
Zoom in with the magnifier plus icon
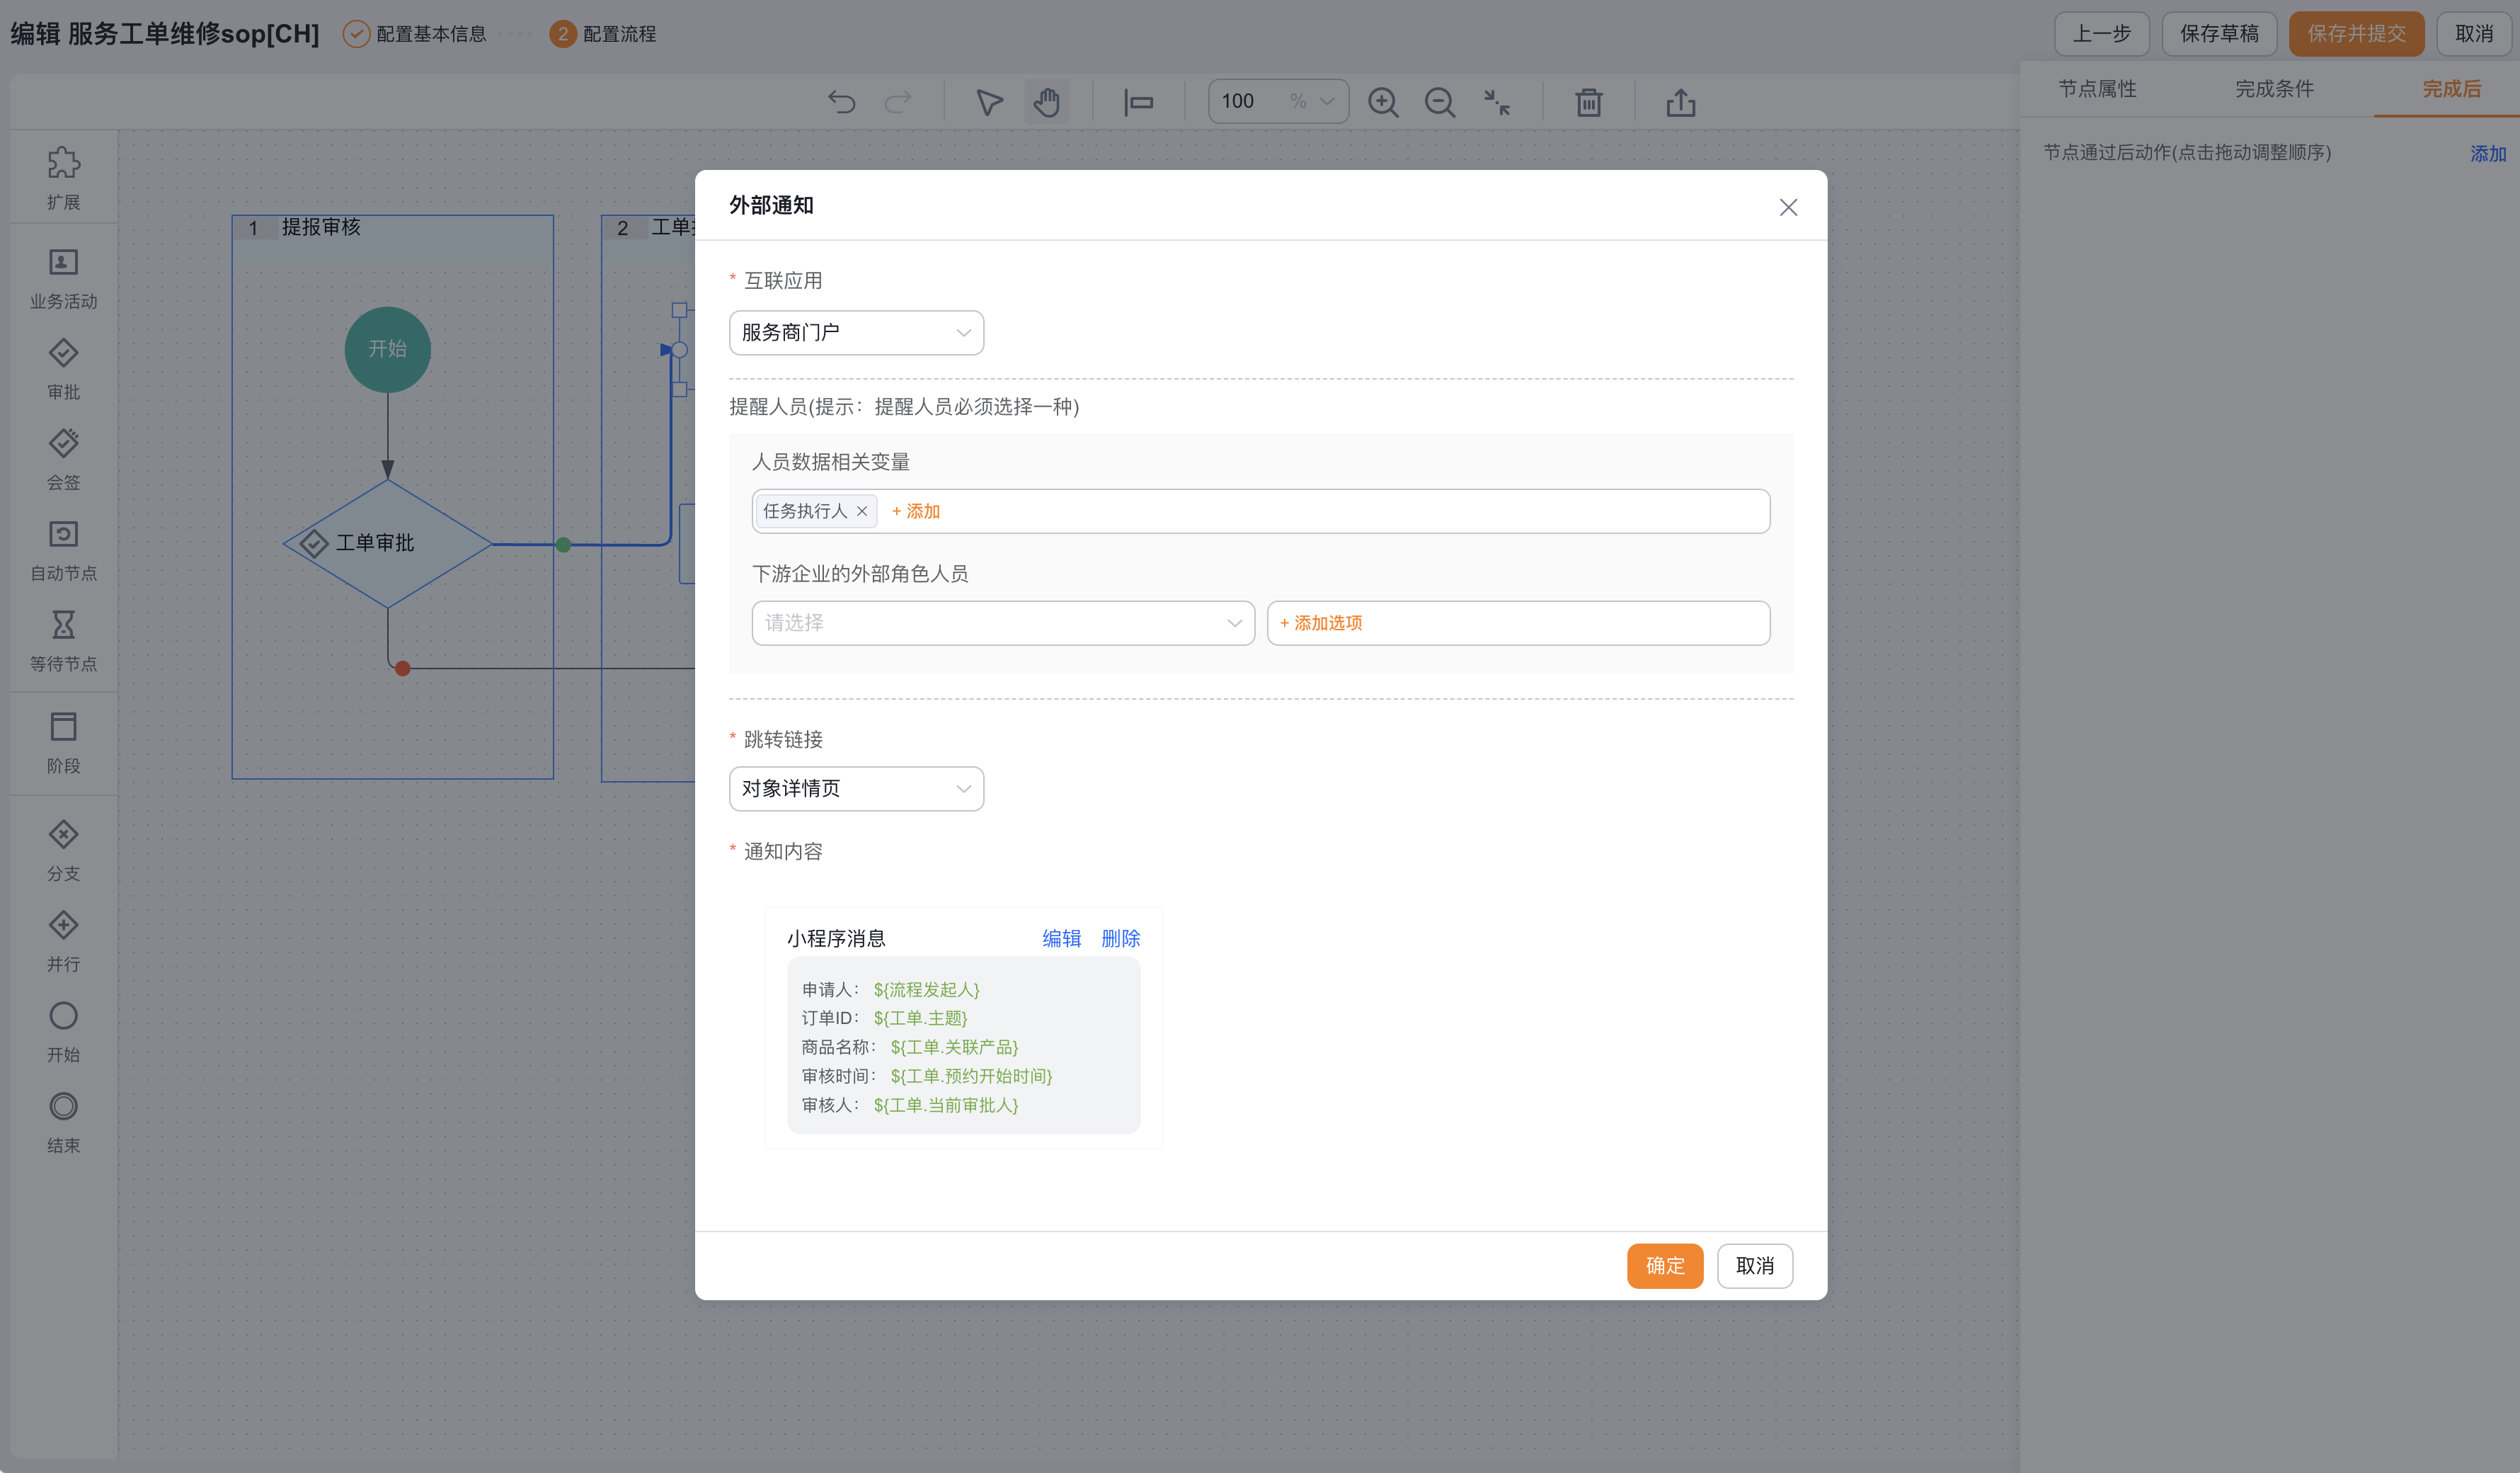click(1383, 102)
